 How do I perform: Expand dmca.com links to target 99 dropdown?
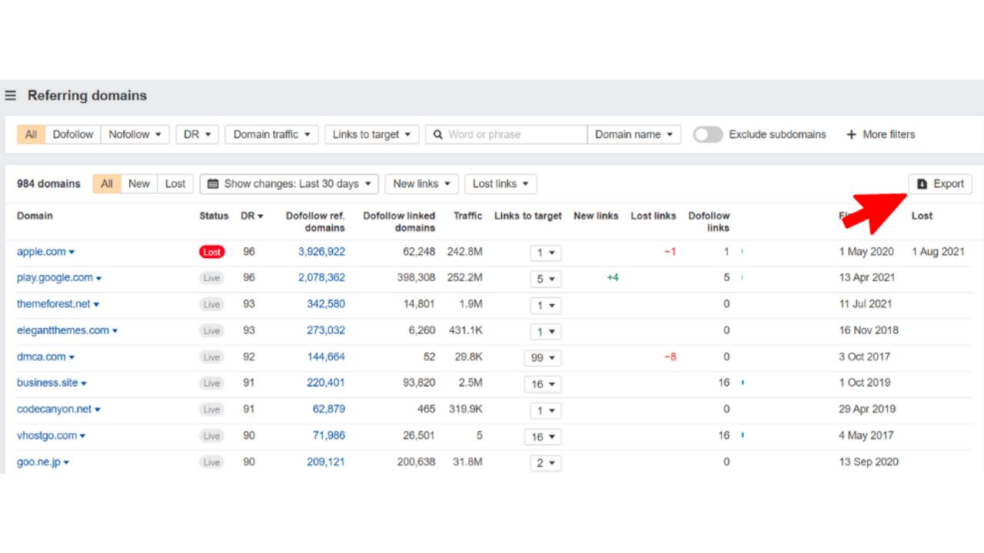click(543, 358)
